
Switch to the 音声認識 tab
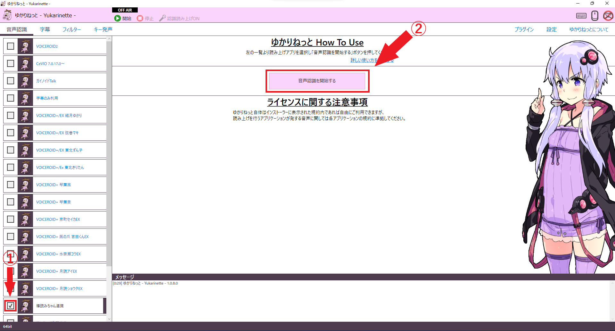[x=17, y=29]
